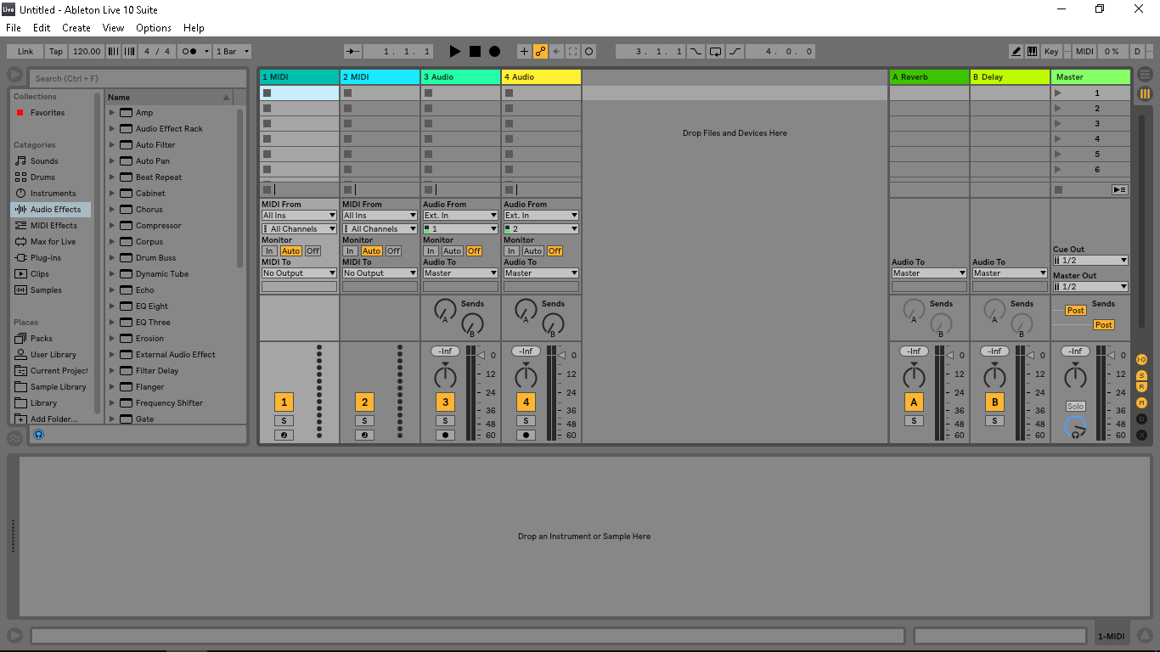Select the A Reverb return track header
The height and width of the screenshot is (652, 1160).
929,77
